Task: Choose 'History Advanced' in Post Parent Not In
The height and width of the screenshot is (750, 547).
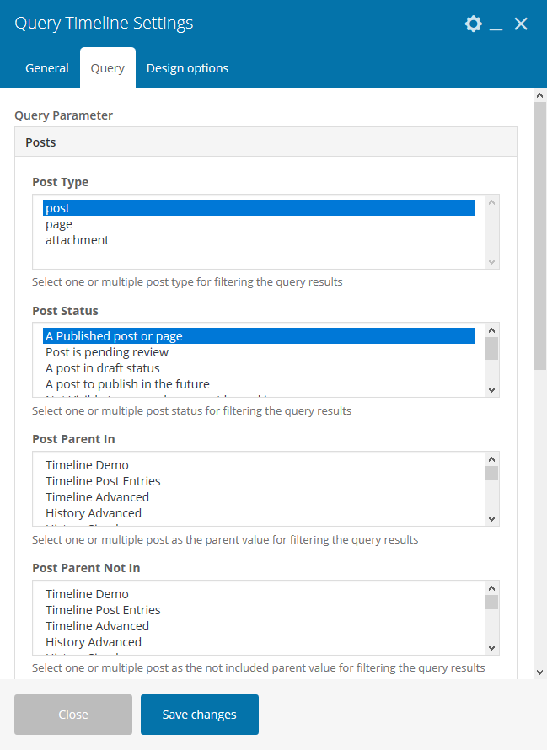Action: [x=94, y=642]
